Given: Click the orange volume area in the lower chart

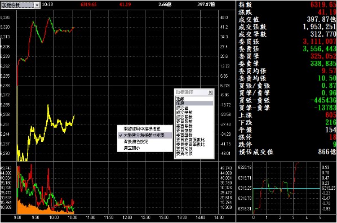Looking at the screenshot, I should 32,208.
